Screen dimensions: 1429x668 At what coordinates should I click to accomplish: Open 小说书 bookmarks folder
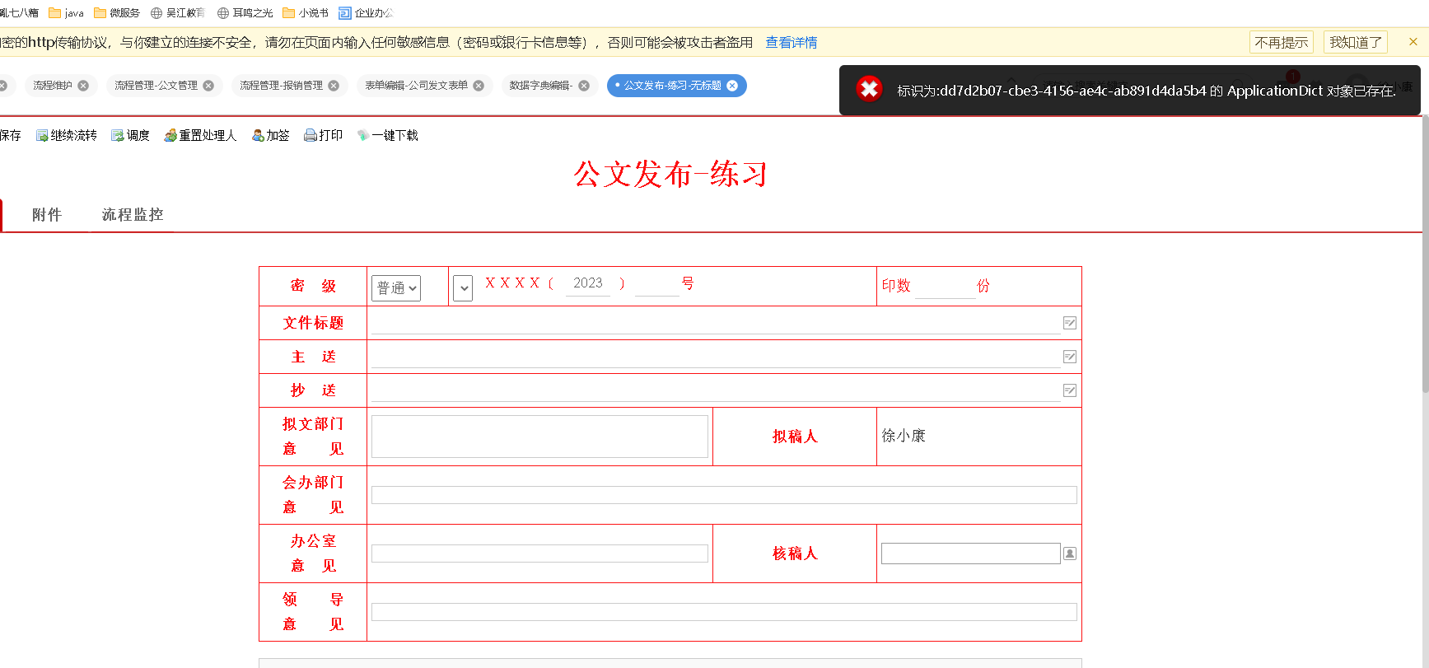306,13
